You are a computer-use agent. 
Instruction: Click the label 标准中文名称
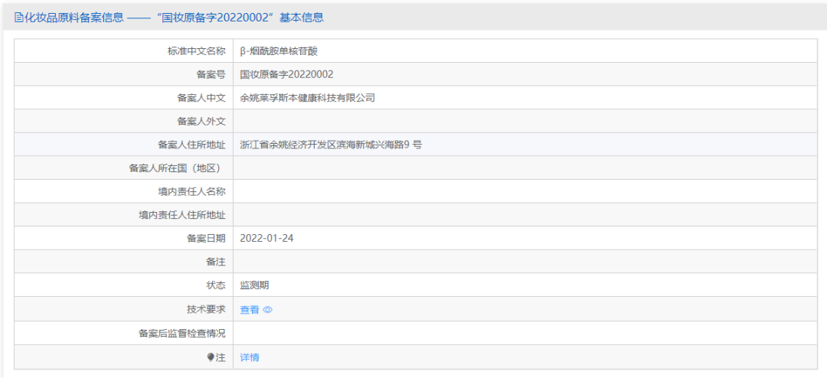[197, 51]
